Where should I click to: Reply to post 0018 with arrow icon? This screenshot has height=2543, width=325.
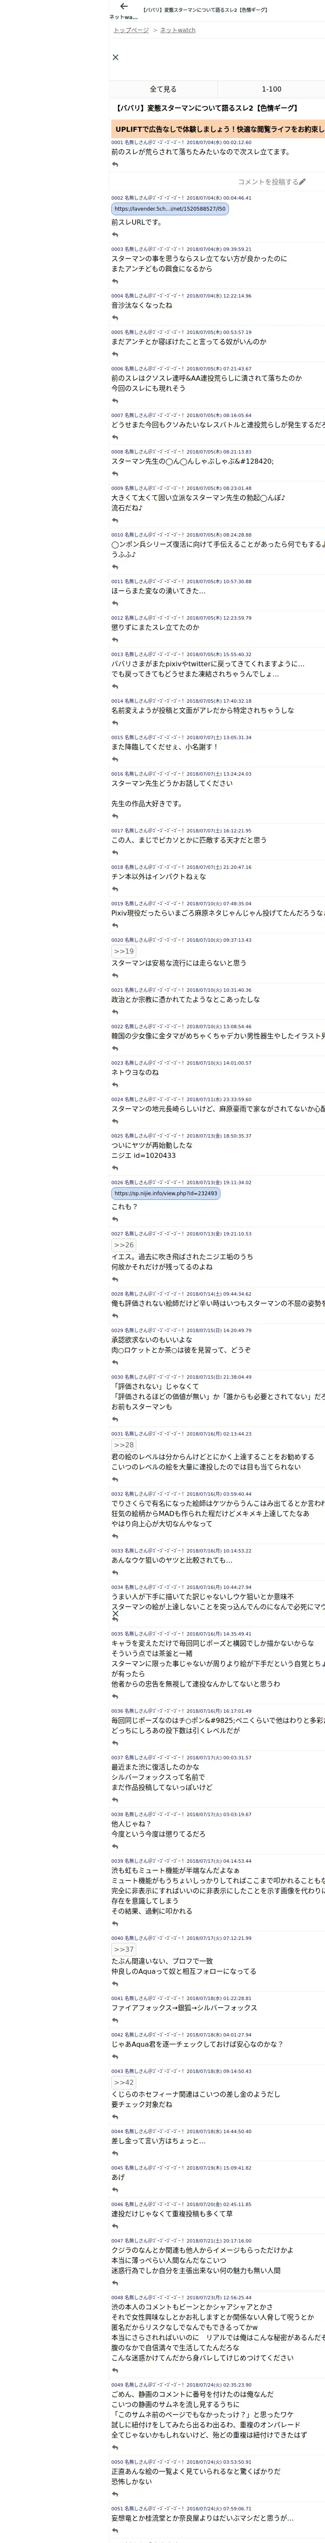(115, 890)
